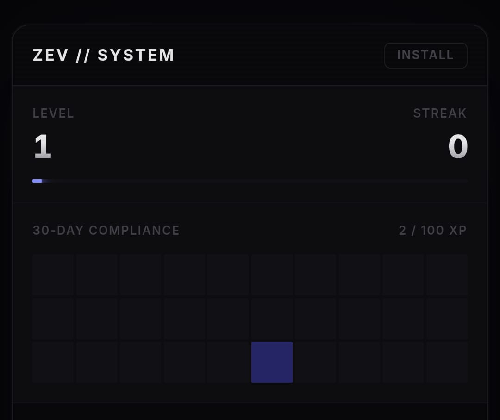
Task: Click the 2 / 100 XP counter
Action: [432, 230]
